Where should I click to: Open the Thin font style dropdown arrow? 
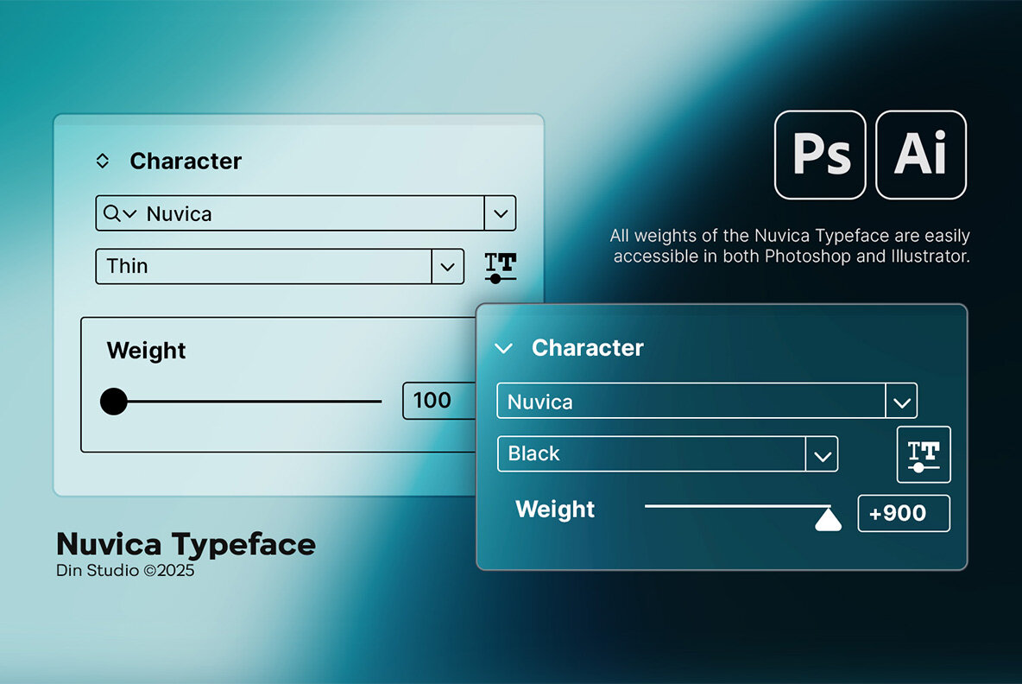point(447,267)
